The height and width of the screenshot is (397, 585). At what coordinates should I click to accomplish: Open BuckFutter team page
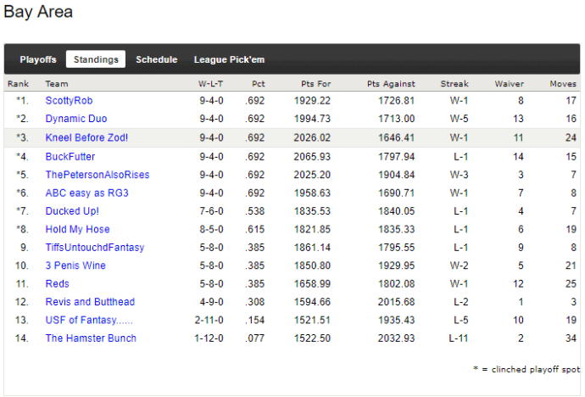click(70, 157)
